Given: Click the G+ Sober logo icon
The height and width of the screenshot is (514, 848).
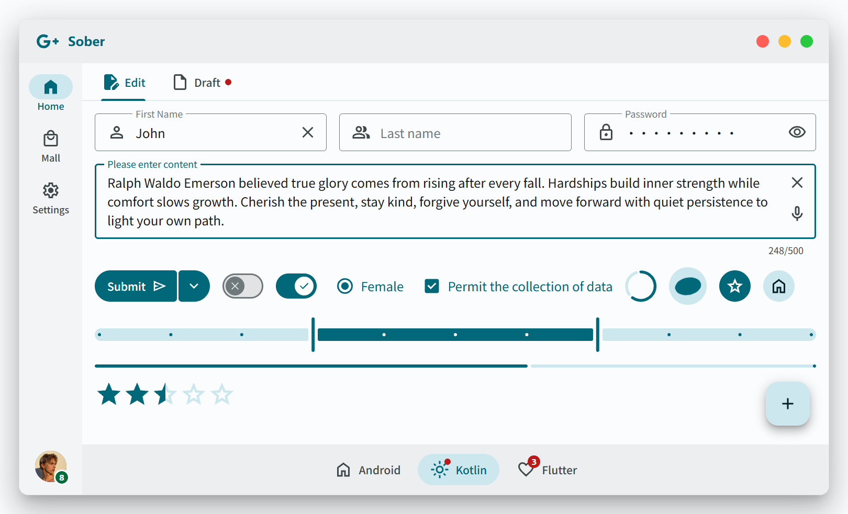Looking at the screenshot, I should (x=48, y=41).
